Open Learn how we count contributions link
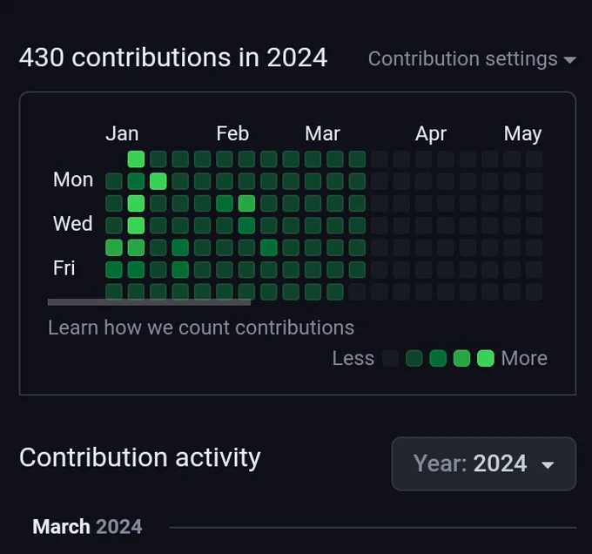592x554 pixels. coord(201,328)
